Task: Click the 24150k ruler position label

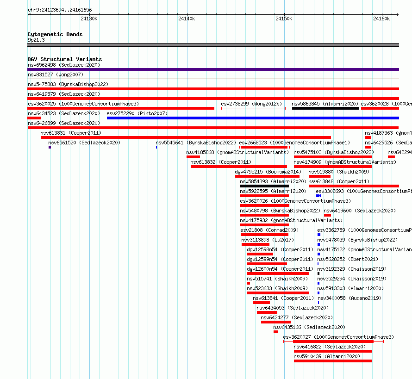Action: click(x=284, y=19)
